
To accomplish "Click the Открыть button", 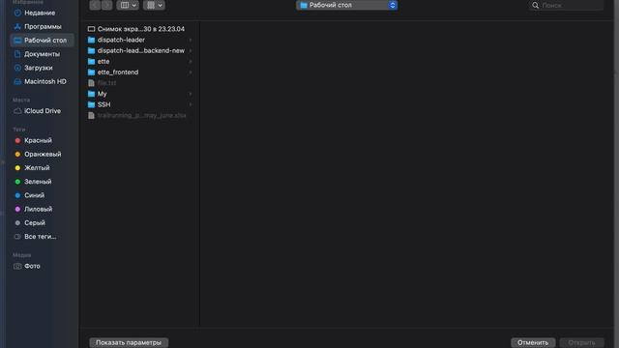I will click(581, 342).
